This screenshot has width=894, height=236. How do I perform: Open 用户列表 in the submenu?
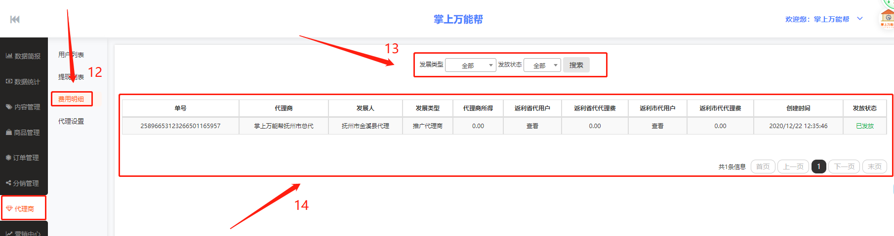pos(71,55)
